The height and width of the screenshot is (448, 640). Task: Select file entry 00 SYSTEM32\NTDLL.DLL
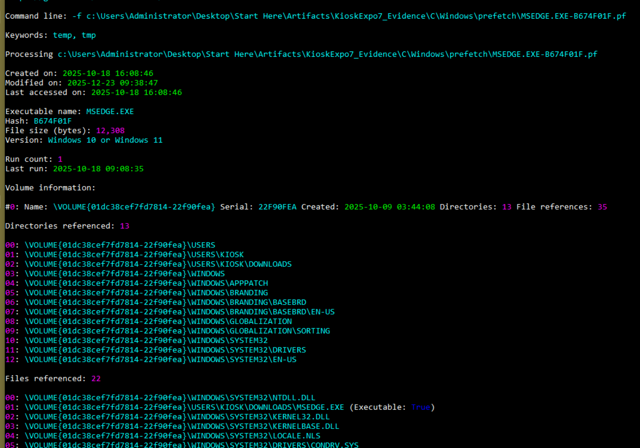160,397
